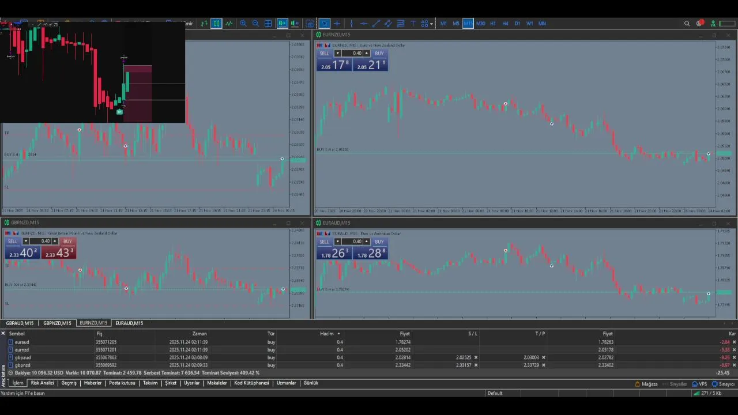This screenshot has height=415, width=738.
Task: Select the M15 timeframe button
Action: 468,24
